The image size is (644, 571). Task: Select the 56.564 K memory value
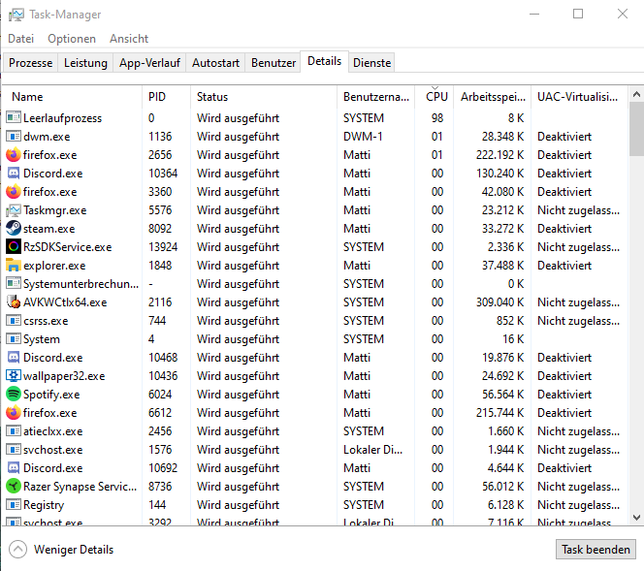pyautogui.click(x=502, y=395)
